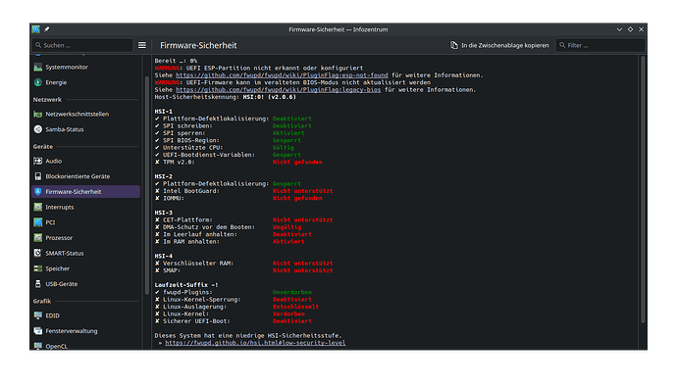The width and height of the screenshot is (677, 385).
Task: Open the legacy-bios wiki link
Action: coord(278,90)
